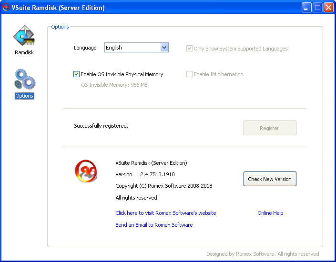Open Send an Email to Romex Software link
336x262 pixels.
(154, 225)
